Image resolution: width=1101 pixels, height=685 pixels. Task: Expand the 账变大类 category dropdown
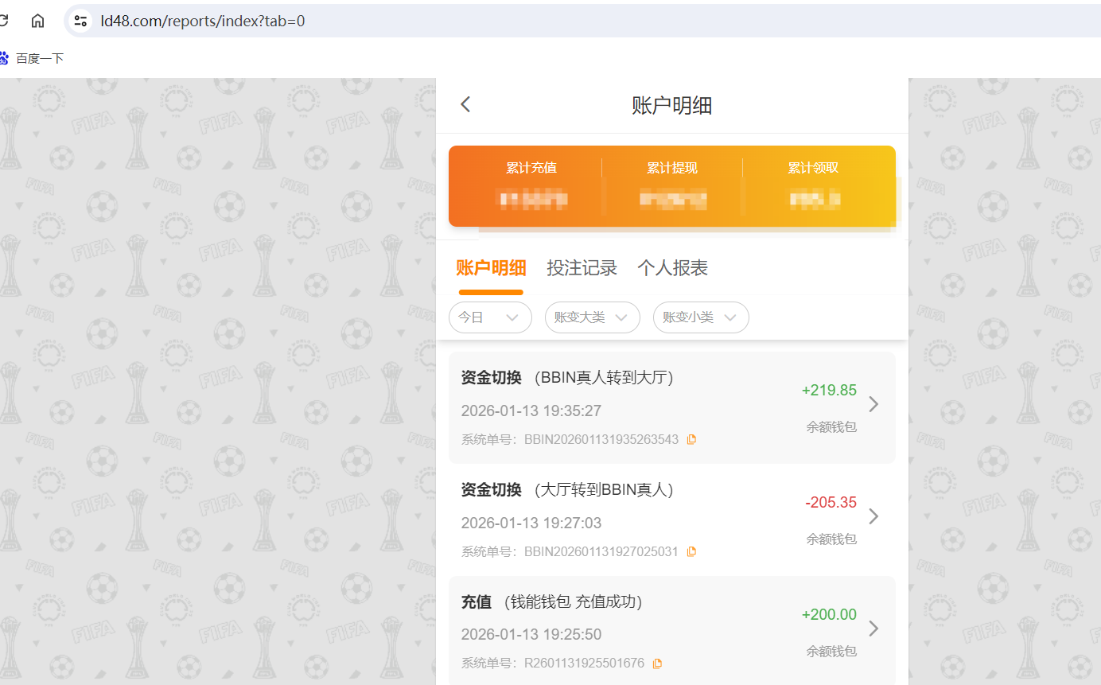point(592,317)
